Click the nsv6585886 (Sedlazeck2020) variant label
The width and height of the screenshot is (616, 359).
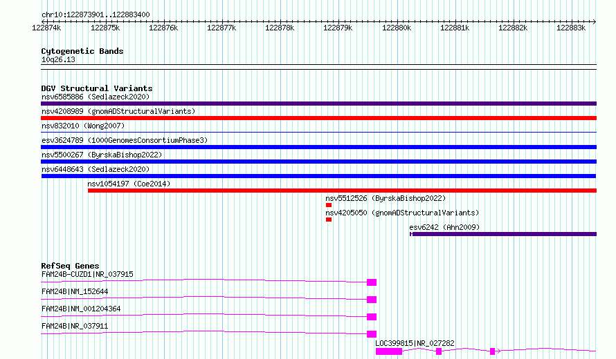click(96, 97)
